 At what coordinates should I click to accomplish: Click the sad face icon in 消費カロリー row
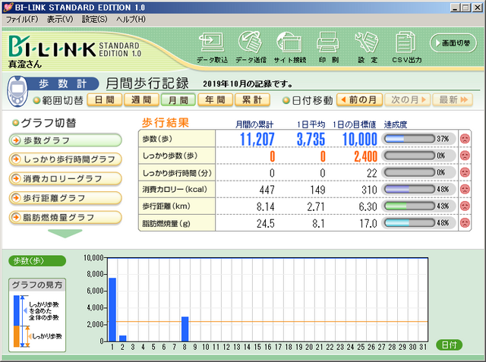tap(465, 189)
